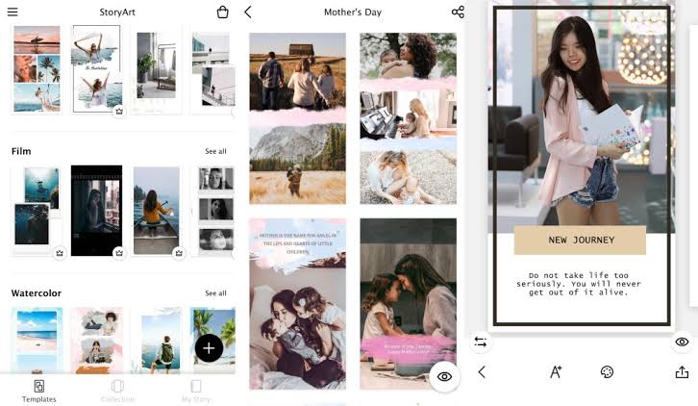Toggle preview eye on Mother's Day screen
This screenshot has width=698, height=406.
point(444,376)
